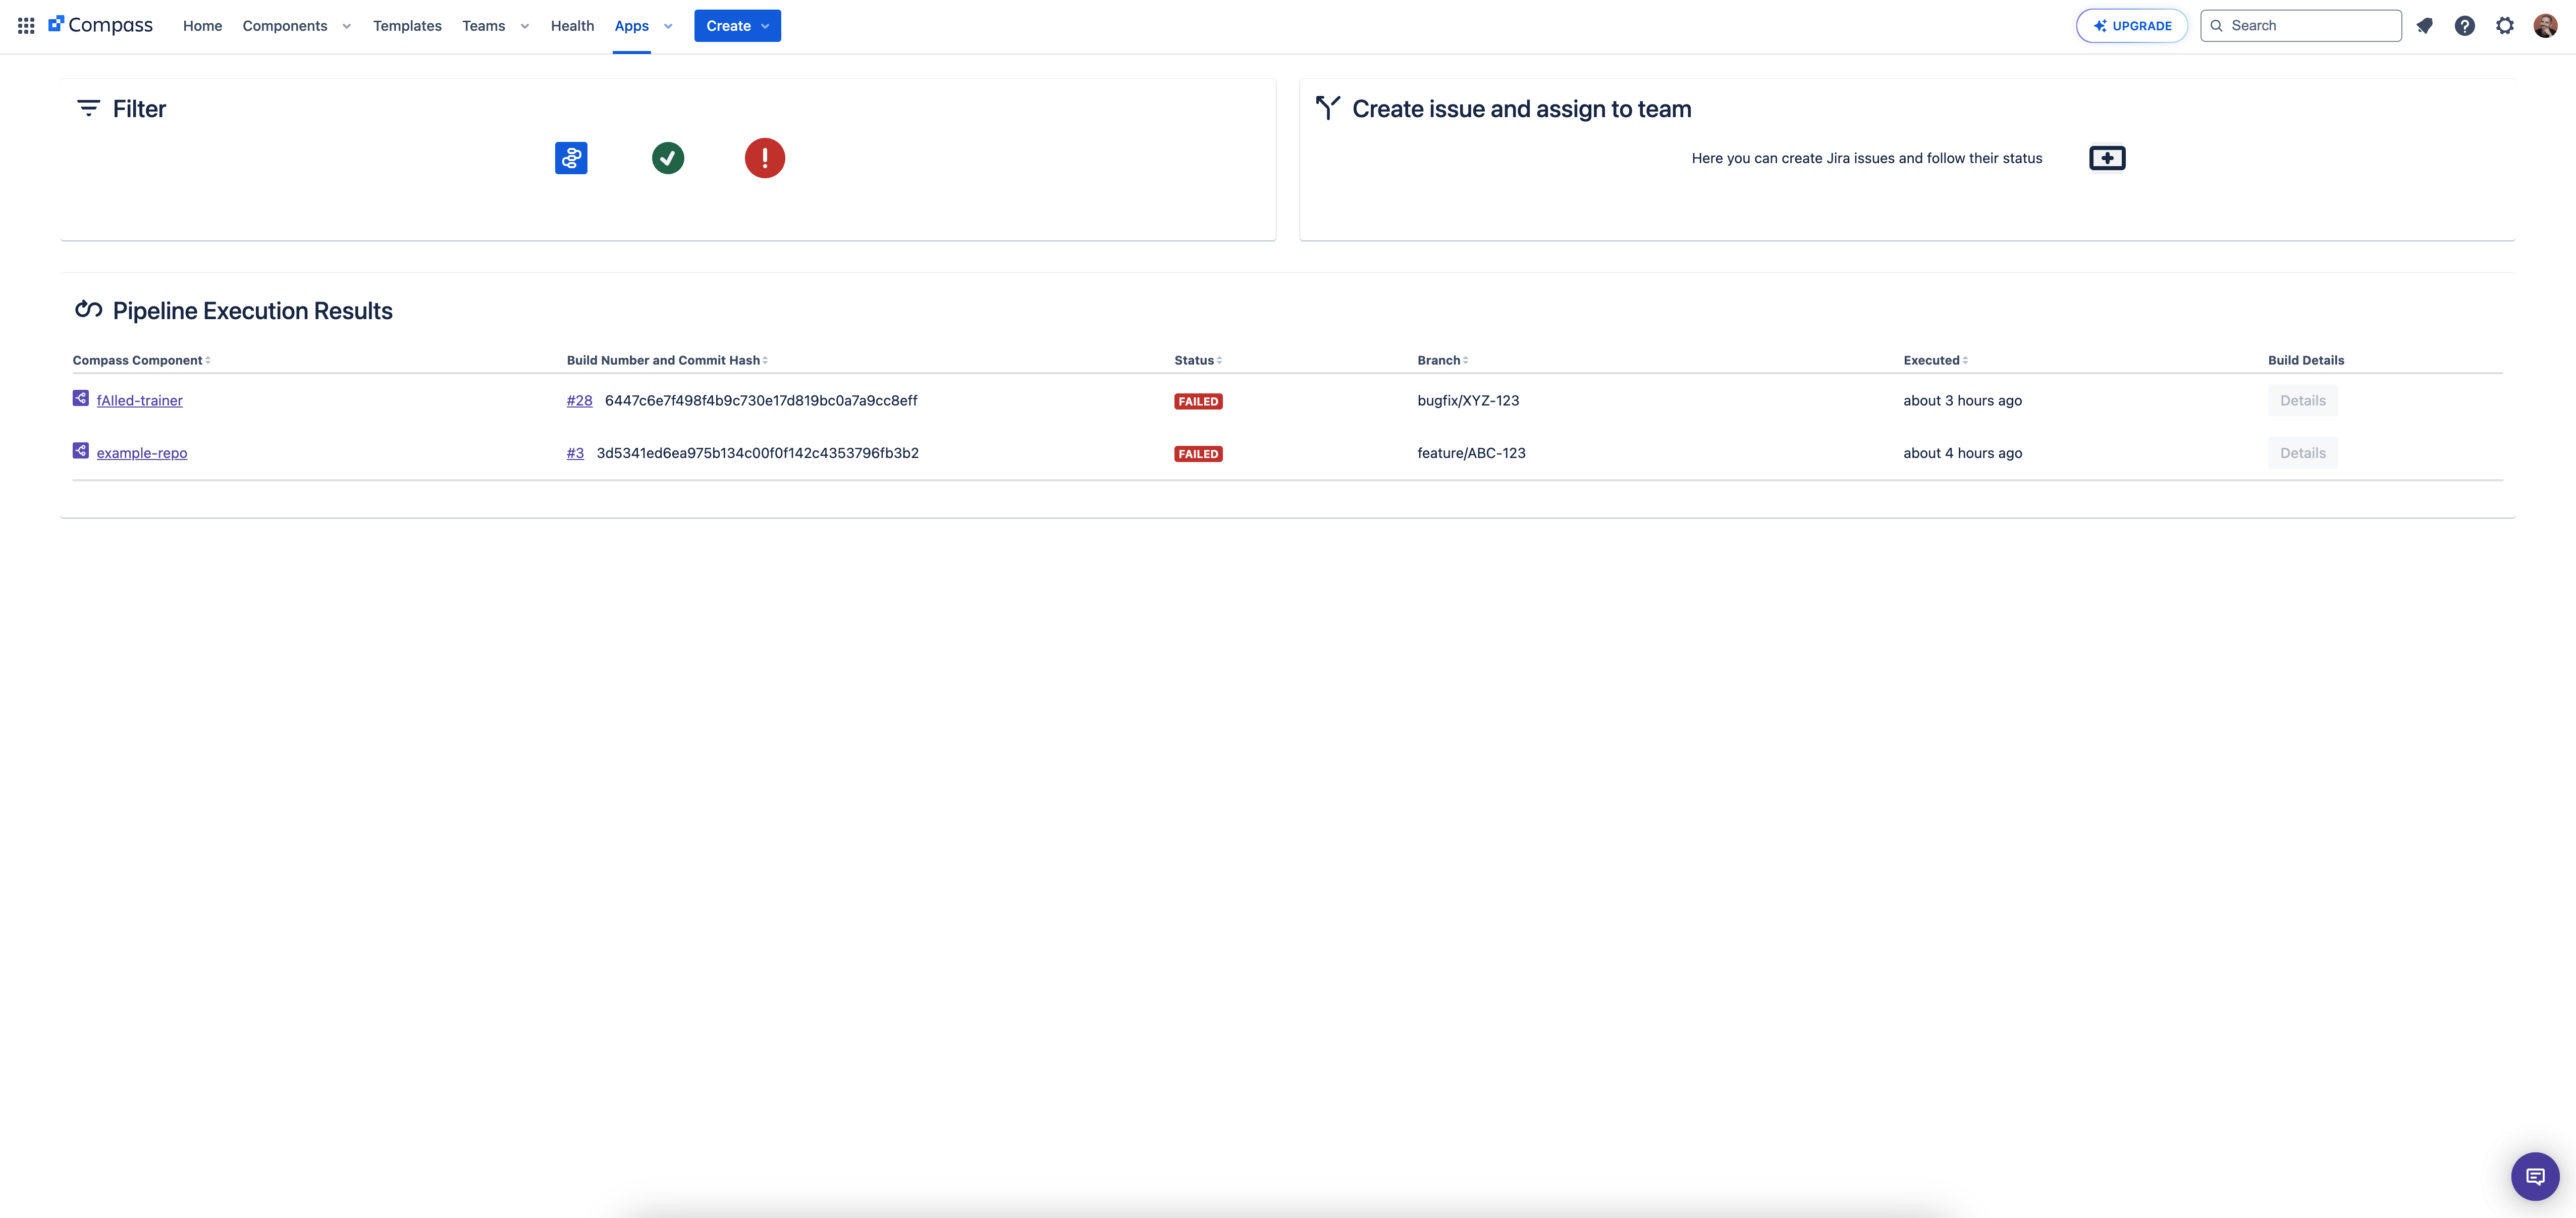Open the app switcher grid icon

point(26,26)
